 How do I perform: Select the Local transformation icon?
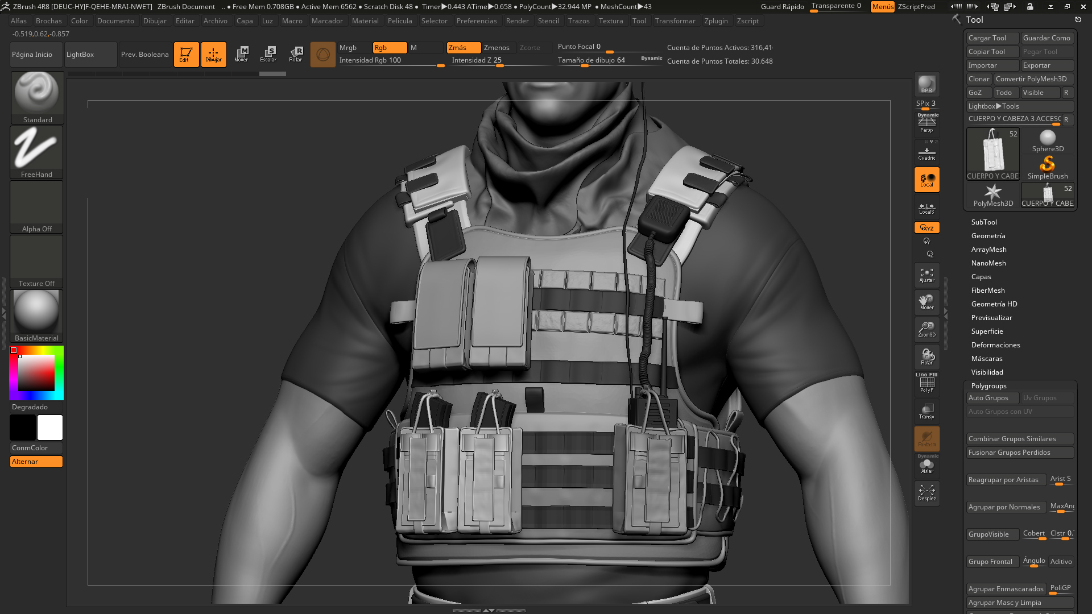tap(926, 179)
